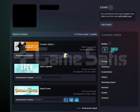Open the Apex Legends game banner

coord(26,68)
